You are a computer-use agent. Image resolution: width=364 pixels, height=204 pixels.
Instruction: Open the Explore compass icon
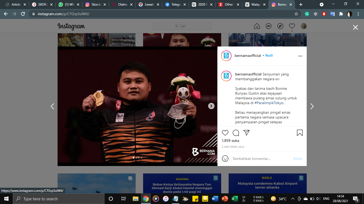280,26
